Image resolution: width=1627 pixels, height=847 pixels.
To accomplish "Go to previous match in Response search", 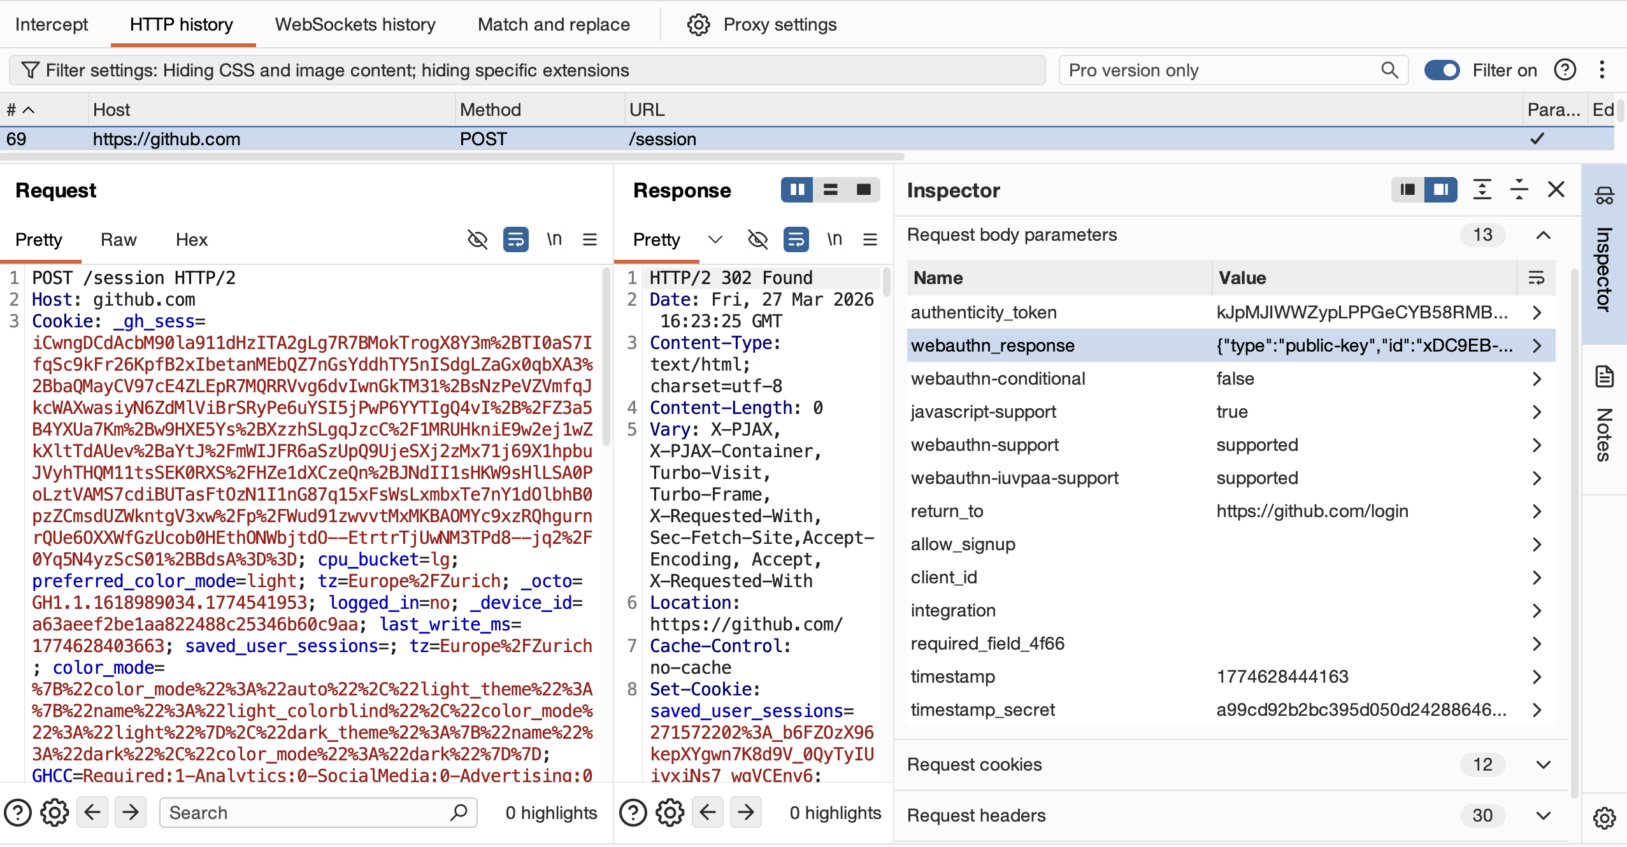I will (708, 813).
